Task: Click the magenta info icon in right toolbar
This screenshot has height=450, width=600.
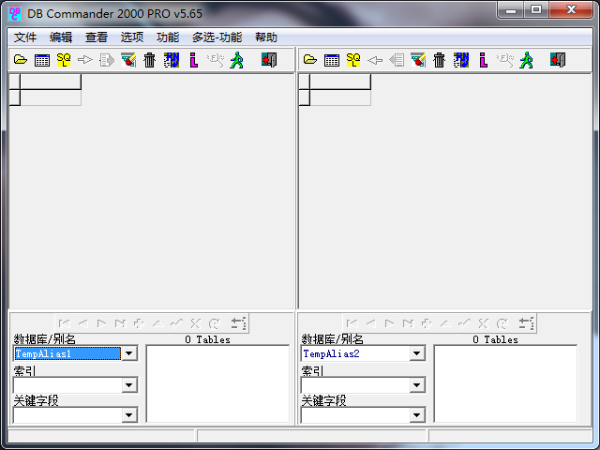Action: 484,60
